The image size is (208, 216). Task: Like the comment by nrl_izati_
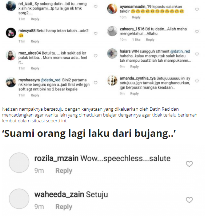[x=96, y=7]
